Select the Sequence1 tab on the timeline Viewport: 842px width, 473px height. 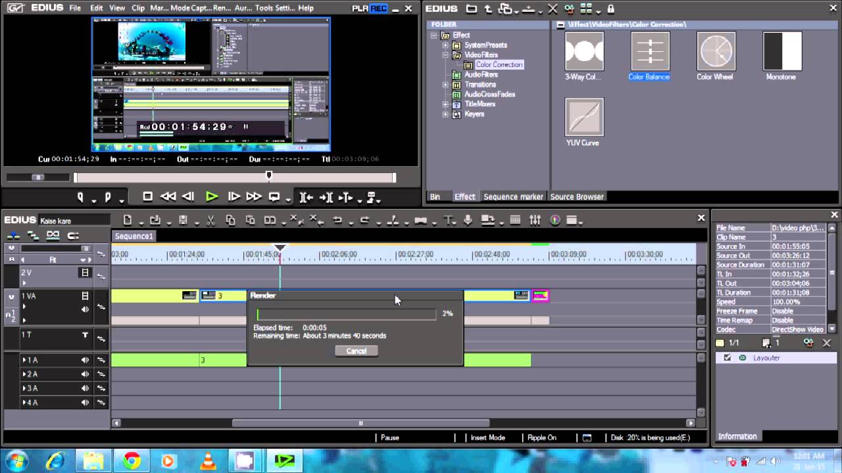pos(134,236)
